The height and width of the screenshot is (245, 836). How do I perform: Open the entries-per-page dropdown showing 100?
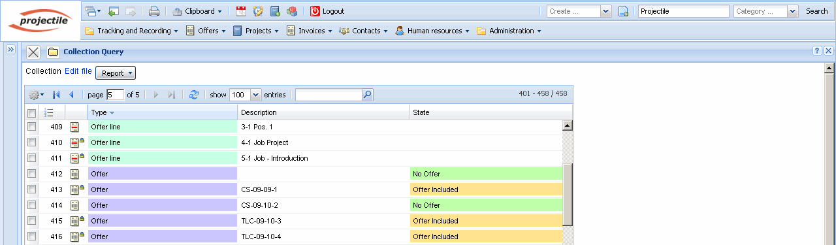(x=245, y=95)
